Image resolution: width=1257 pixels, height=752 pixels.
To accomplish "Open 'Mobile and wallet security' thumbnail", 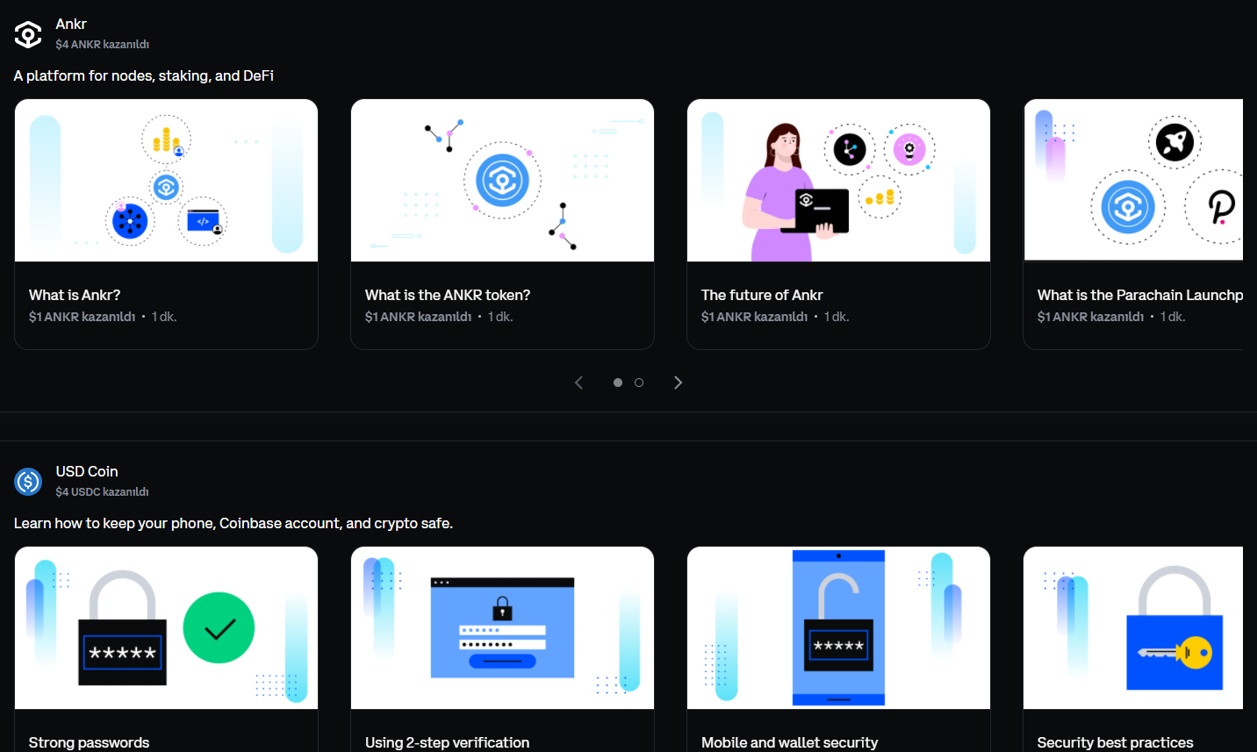I will [x=838, y=627].
